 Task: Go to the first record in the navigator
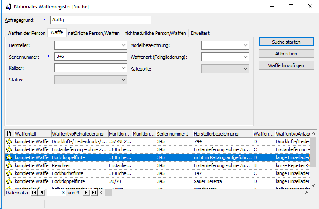coord(34,193)
